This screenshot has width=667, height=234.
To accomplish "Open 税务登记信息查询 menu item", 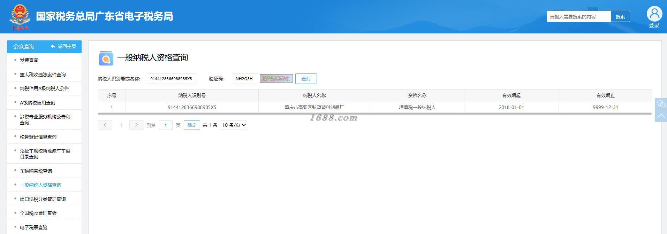I will click(x=38, y=137).
